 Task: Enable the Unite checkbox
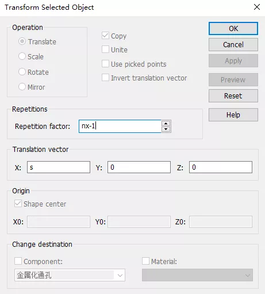pyautogui.click(x=105, y=49)
